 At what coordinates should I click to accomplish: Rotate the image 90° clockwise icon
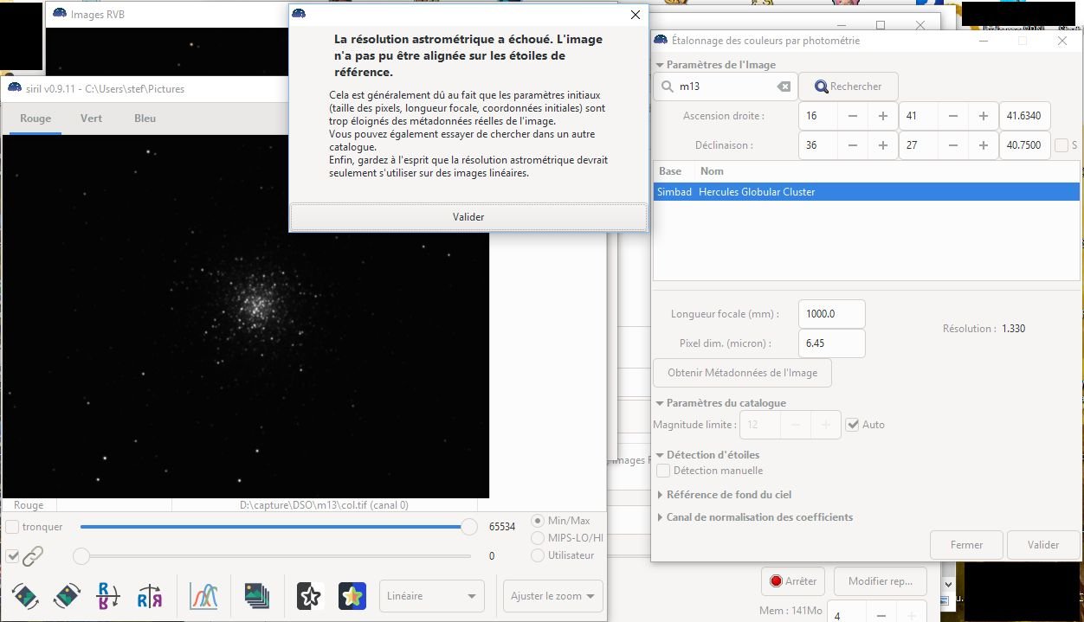click(x=67, y=595)
